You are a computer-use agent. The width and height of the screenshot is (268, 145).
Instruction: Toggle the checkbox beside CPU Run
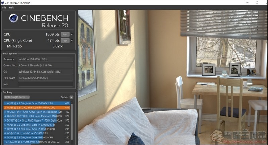[x=72, y=34]
